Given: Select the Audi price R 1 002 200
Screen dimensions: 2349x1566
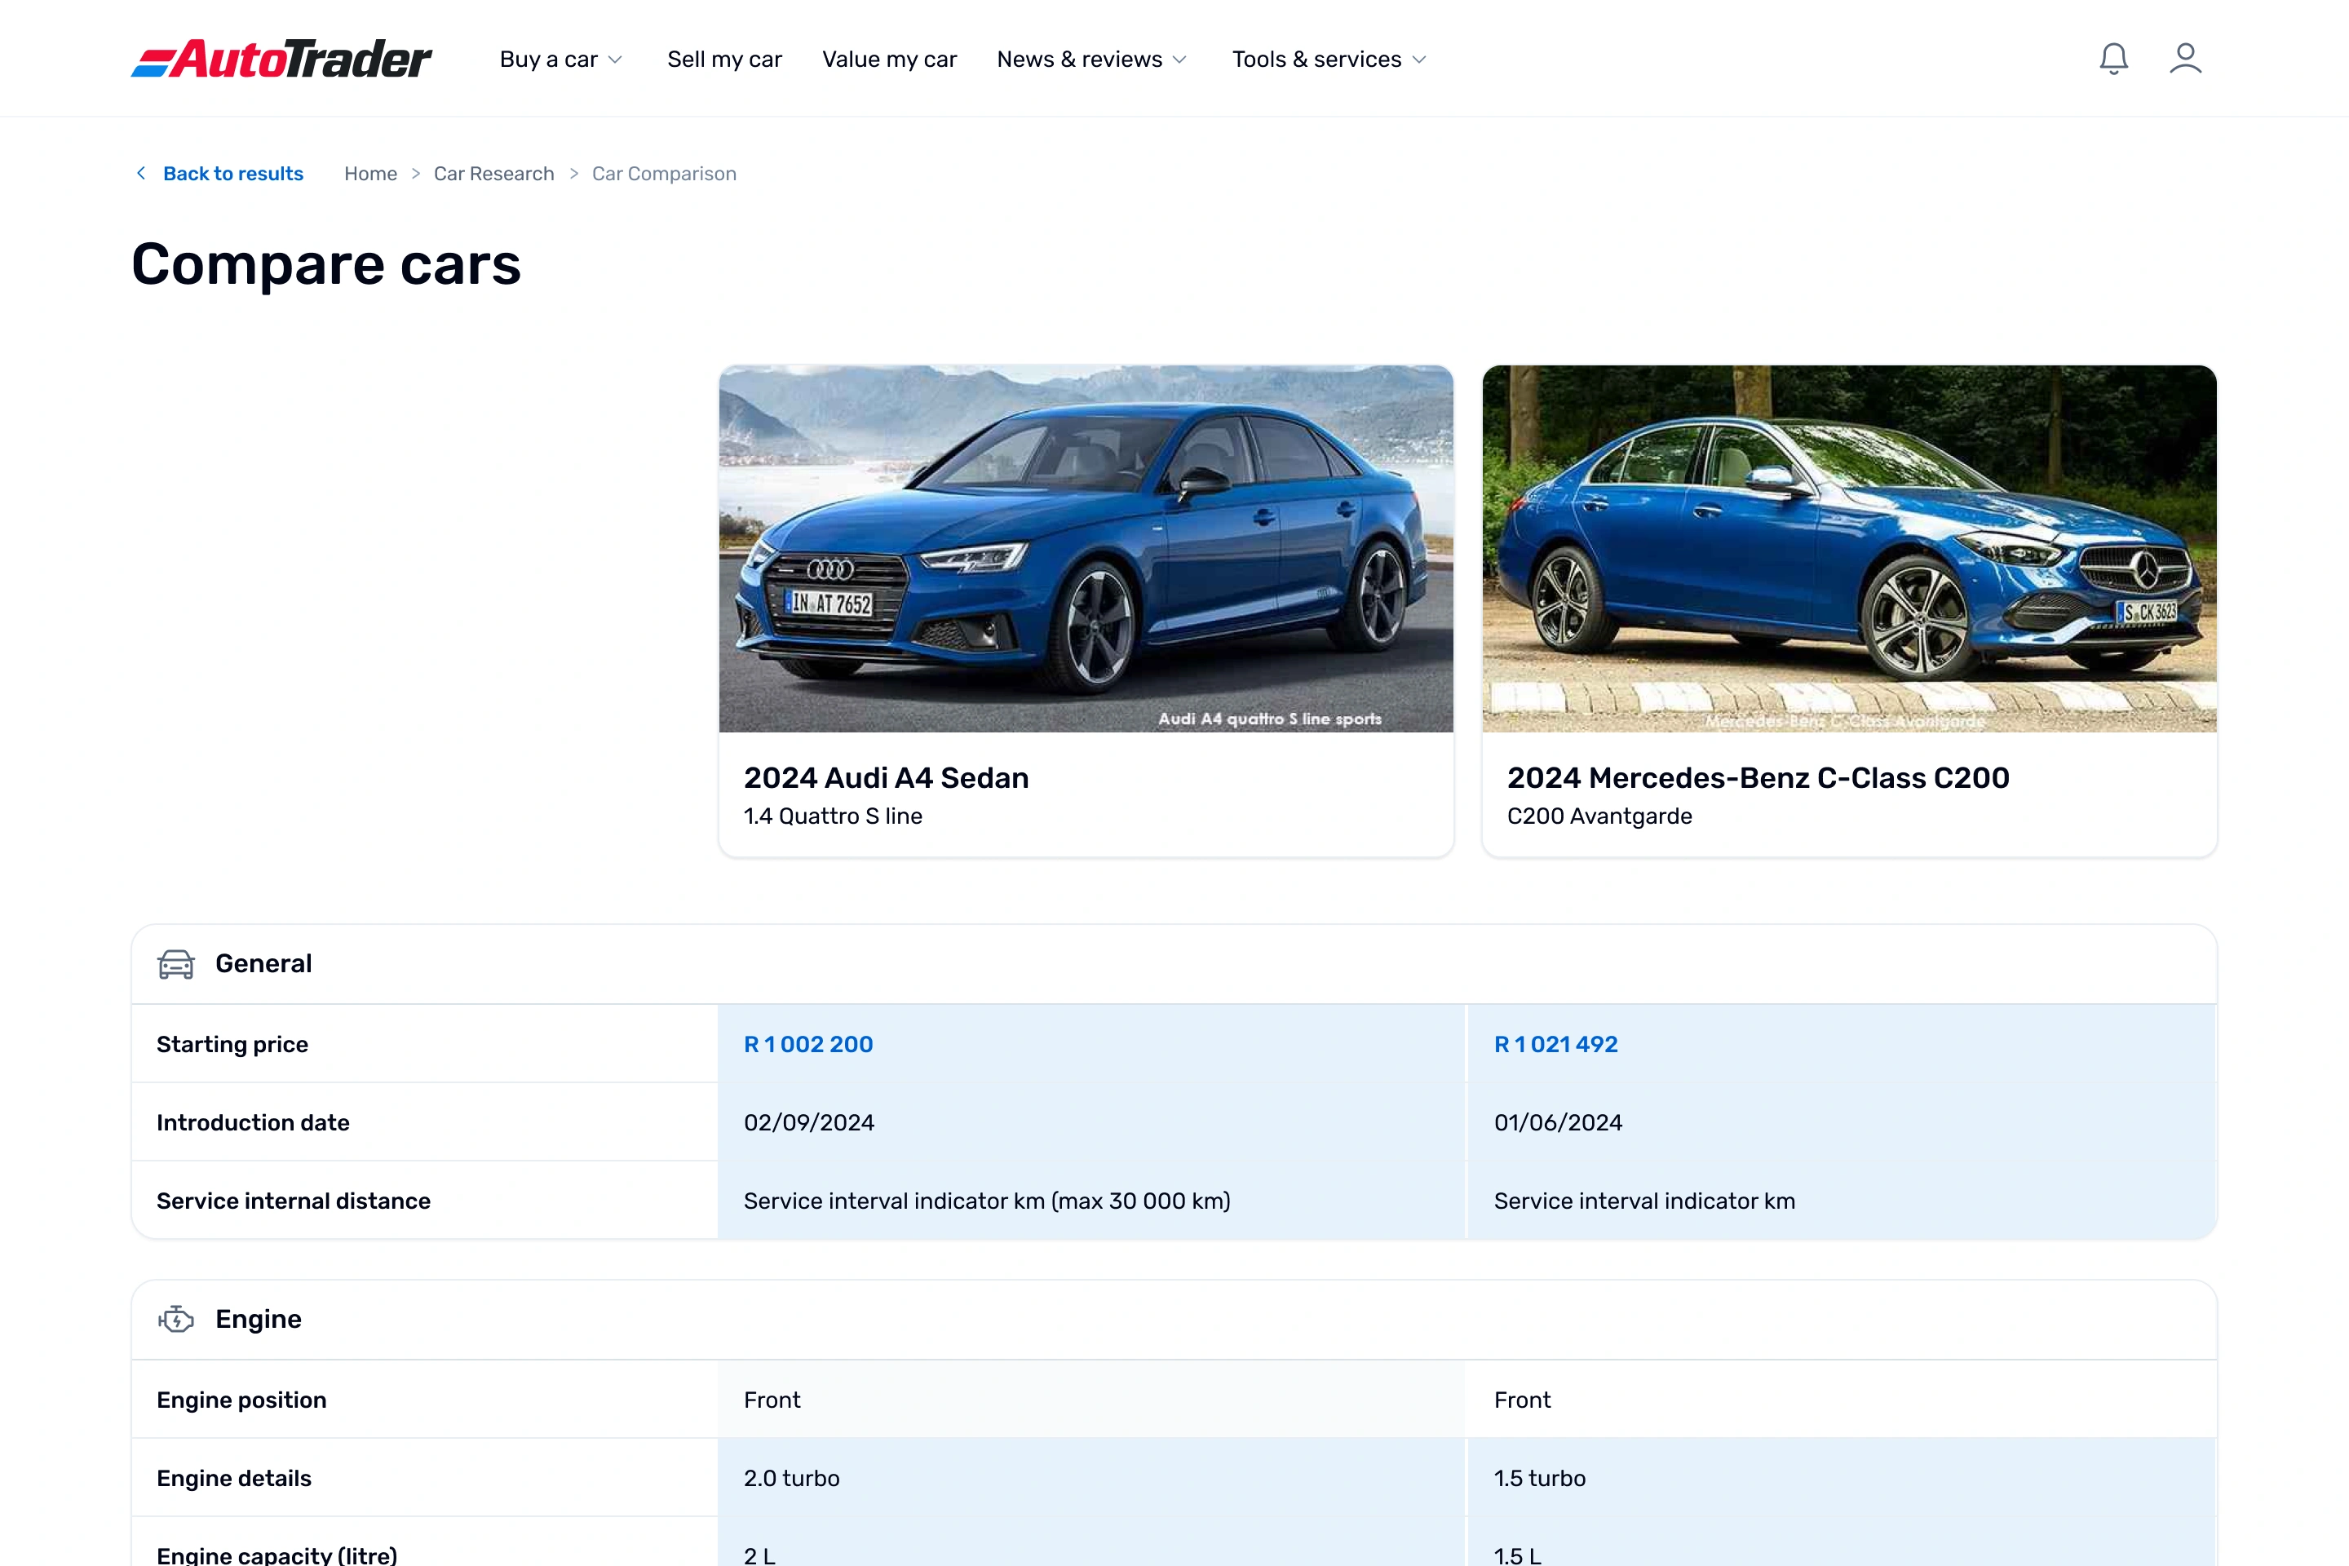Looking at the screenshot, I should [x=808, y=1045].
